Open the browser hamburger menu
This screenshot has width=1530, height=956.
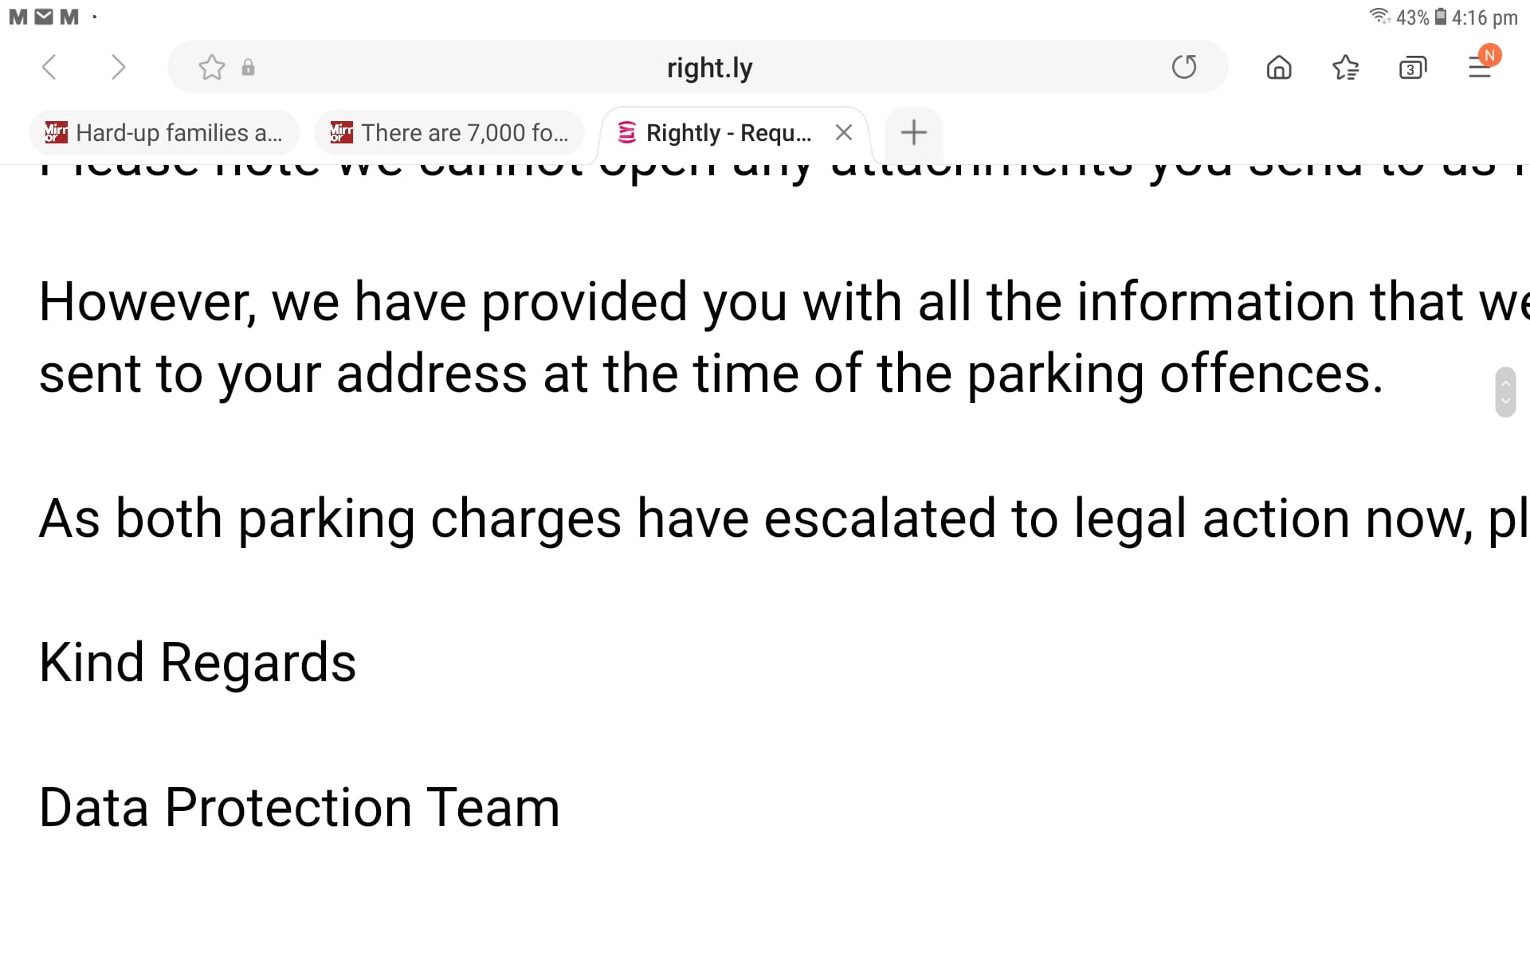[x=1480, y=67]
